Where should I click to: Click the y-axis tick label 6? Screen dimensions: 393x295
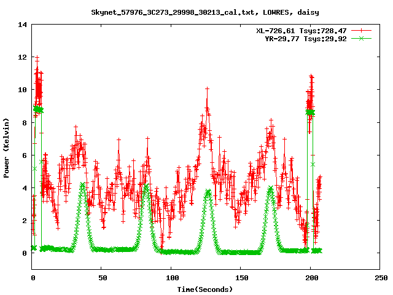[x=25, y=155]
